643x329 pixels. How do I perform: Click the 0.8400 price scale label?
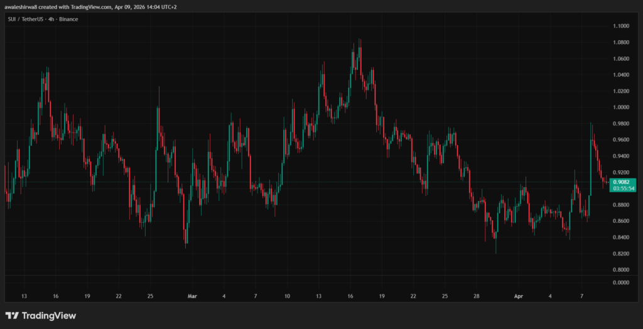click(620, 237)
